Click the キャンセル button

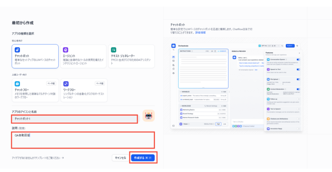(120, 158)
